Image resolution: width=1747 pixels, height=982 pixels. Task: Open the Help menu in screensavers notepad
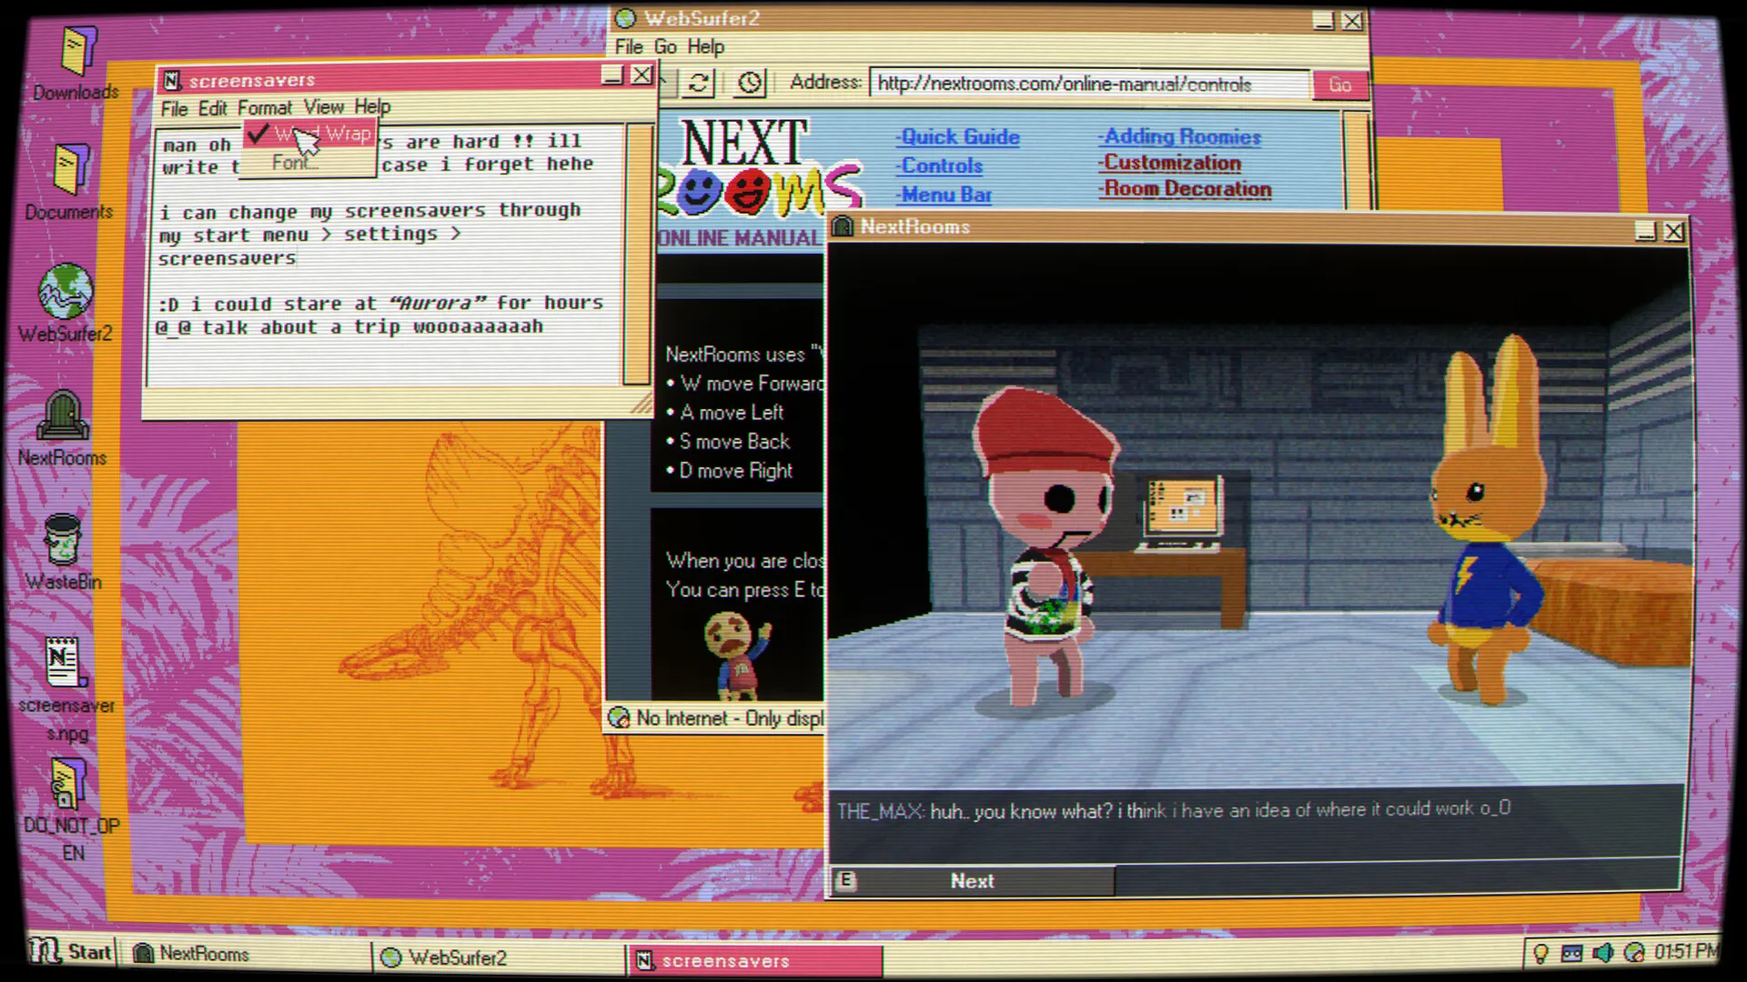pos(372,106)
